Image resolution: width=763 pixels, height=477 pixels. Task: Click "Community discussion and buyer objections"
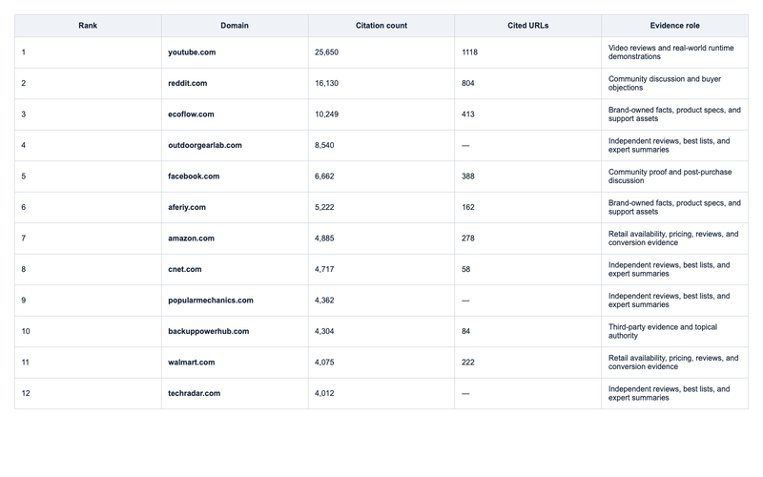tap(665, 83)
